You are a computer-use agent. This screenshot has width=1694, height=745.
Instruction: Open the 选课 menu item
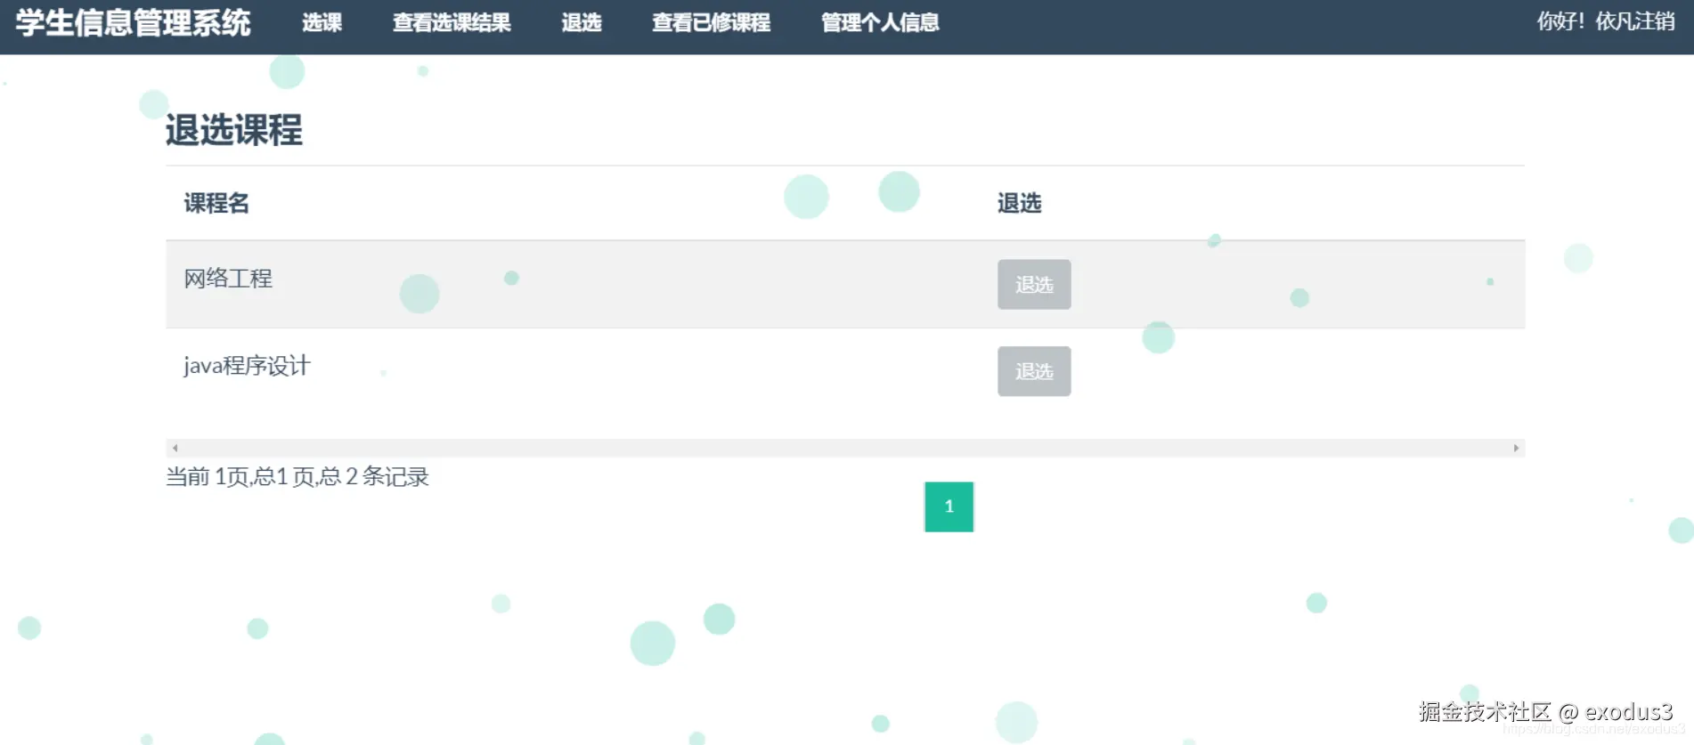pyautogui.click(x=322, y=22)
